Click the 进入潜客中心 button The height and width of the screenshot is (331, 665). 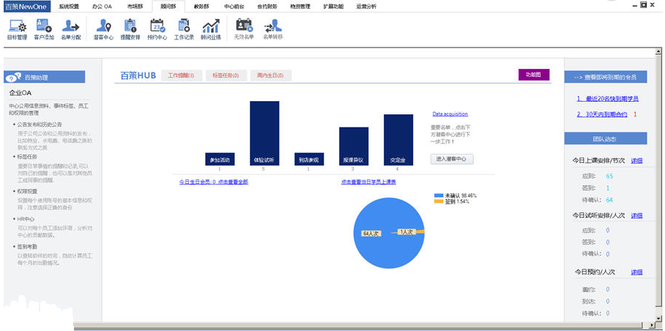pyautogui.click(x=452, y=159)
